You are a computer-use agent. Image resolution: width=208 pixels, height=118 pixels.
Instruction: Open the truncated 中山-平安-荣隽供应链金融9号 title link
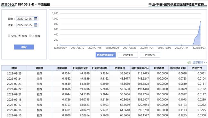click(x=178, y=4)
